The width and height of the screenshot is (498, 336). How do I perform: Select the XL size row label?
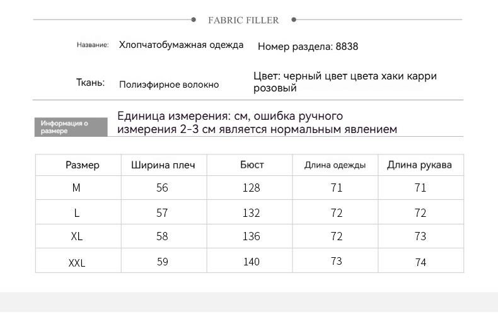pyautogui.click(x=76, y=236)
